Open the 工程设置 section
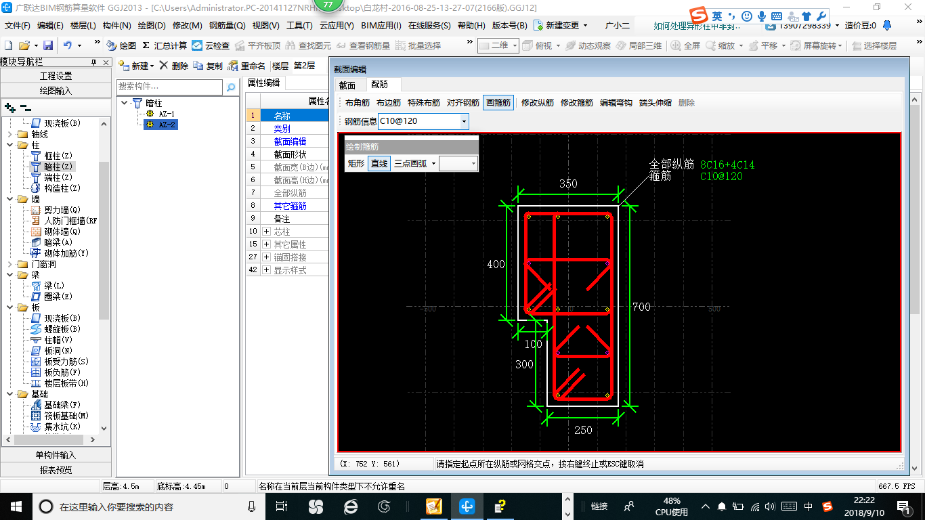 (x=56, y=76)
